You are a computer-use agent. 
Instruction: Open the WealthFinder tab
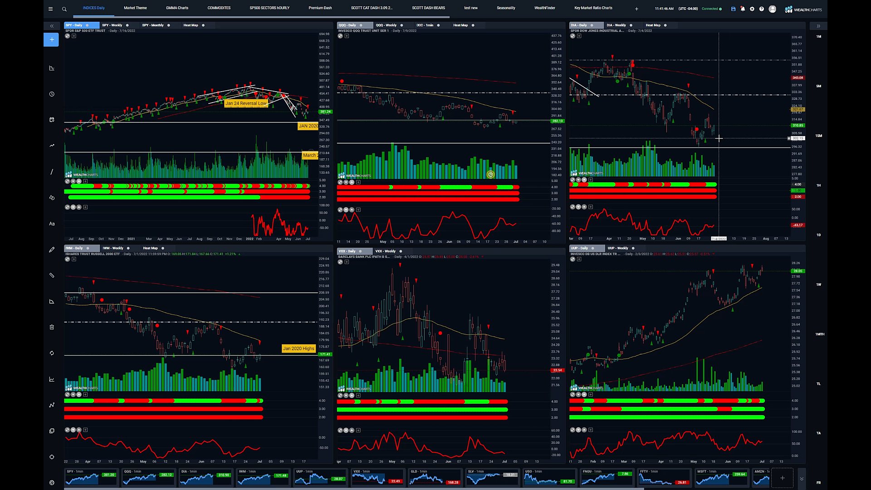click(545, 8)
